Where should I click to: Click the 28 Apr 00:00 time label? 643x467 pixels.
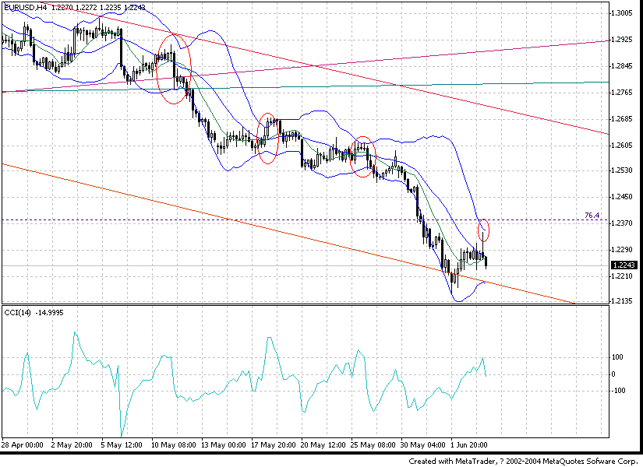coord(22,445)
